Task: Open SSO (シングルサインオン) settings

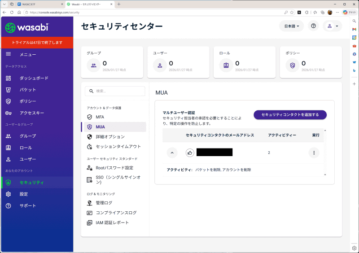Action: coord(115,180)
